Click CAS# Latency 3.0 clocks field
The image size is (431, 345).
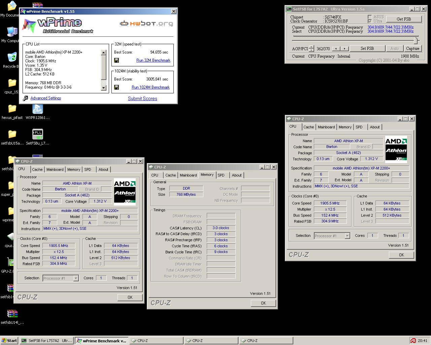coord(221,228)
